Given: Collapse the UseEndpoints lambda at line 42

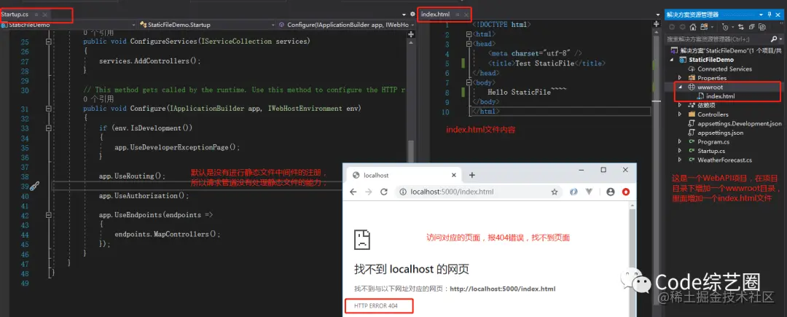Looking at the screenshot, I should point(49,215).
